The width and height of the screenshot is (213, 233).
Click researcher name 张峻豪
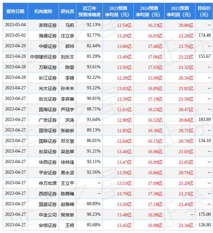click(67, 131)
